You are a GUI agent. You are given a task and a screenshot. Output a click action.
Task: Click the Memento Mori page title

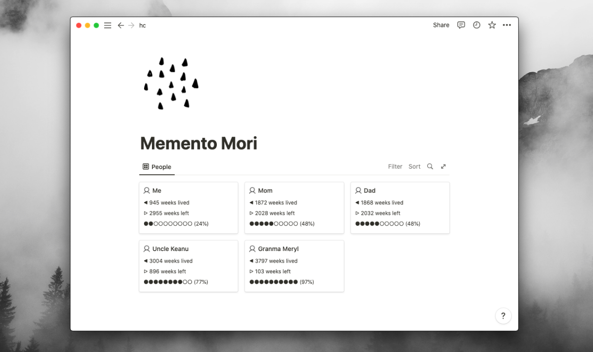click(198, 143)
